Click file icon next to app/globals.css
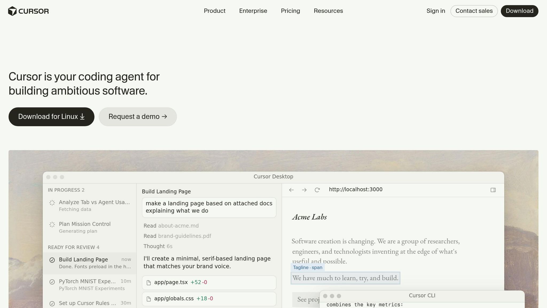The height and width of the screenshot is (308, 547). pos(149,299)
